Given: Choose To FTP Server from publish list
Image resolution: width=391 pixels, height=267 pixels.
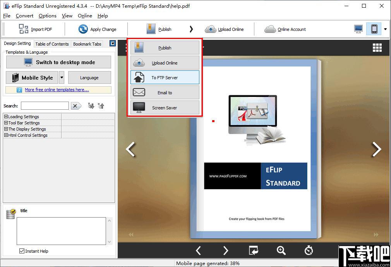Looking at the screenshot, I should click(x=165, y=78).
